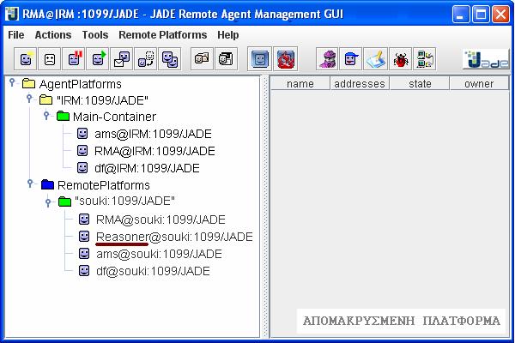Click the green folder icon of souki platform
Image resolution: width=515 pixels, height=343 pixels.
pos(64,201)
